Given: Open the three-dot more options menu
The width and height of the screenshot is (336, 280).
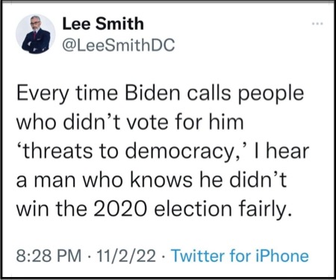Looking at the screenshot, I should click(x=317, y=24).
